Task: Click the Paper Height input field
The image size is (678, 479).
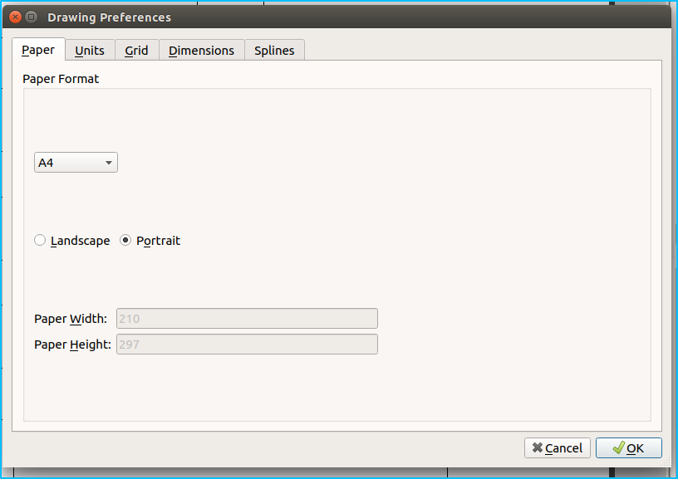Action: (x=247, y=345)
